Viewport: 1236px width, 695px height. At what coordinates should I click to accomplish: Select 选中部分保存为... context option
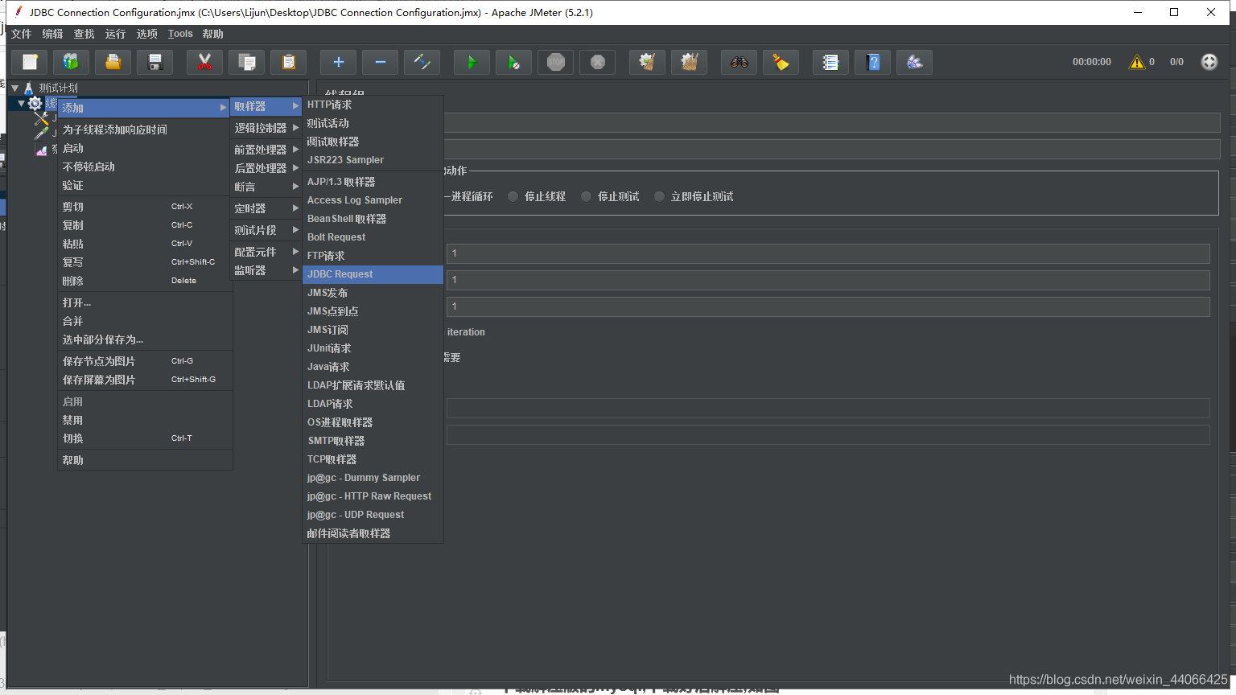click(x=145, y=339)
